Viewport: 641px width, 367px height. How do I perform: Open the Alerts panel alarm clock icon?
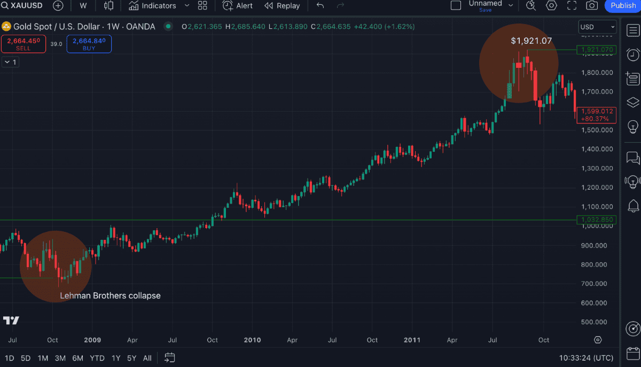[633, 54]
